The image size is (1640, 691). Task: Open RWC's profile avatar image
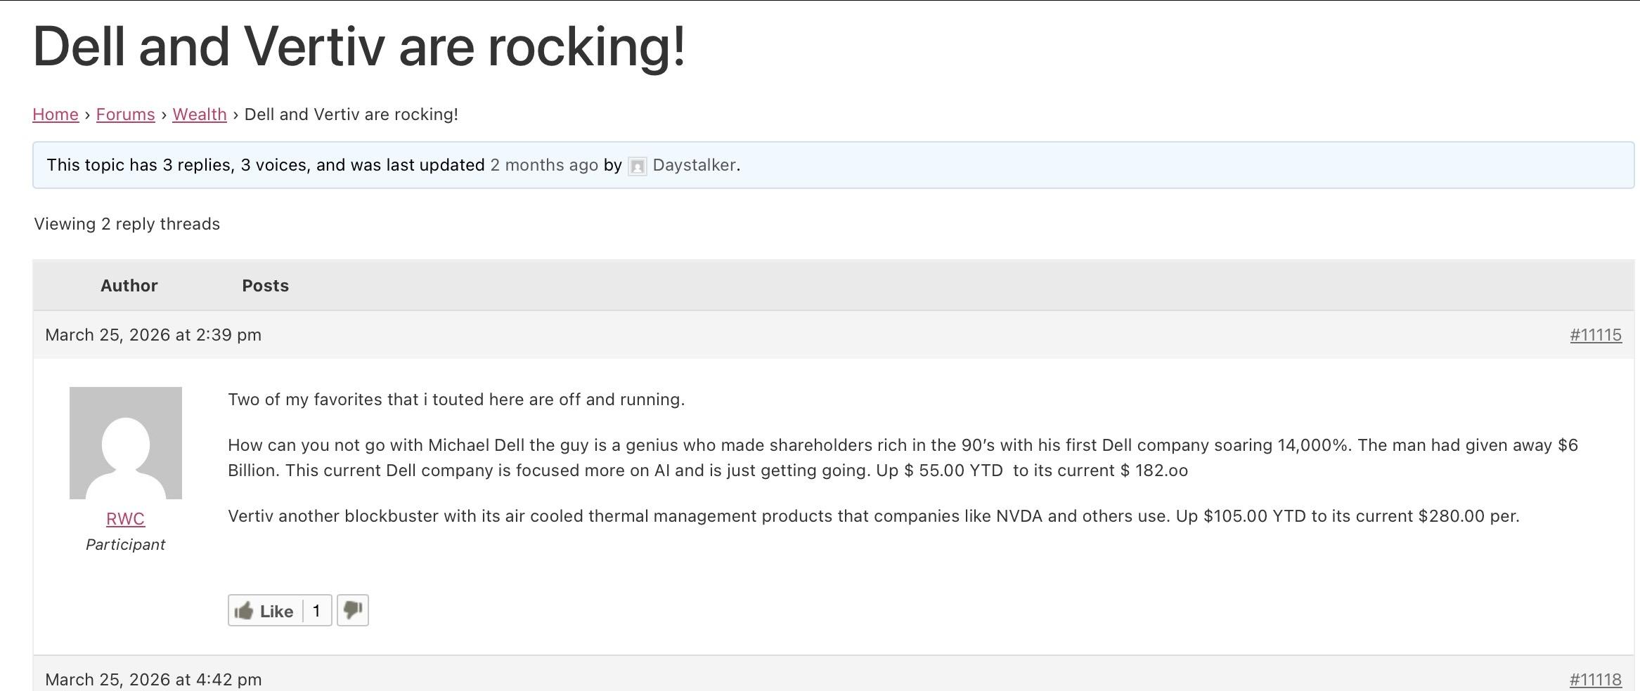tap(126, 443)
